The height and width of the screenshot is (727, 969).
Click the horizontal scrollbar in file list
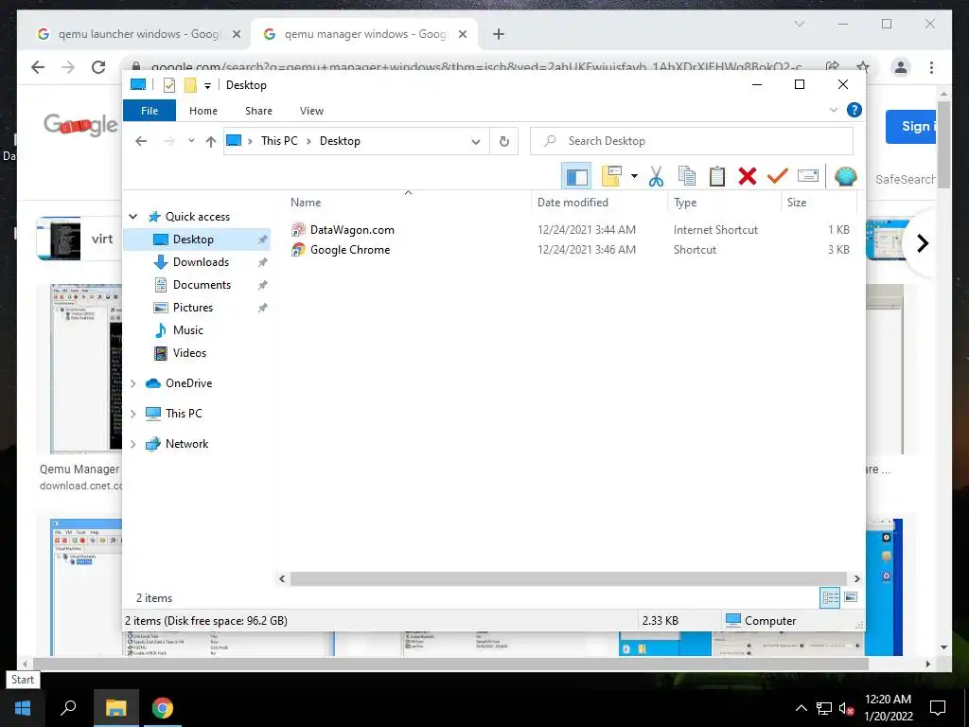[568, 578]
